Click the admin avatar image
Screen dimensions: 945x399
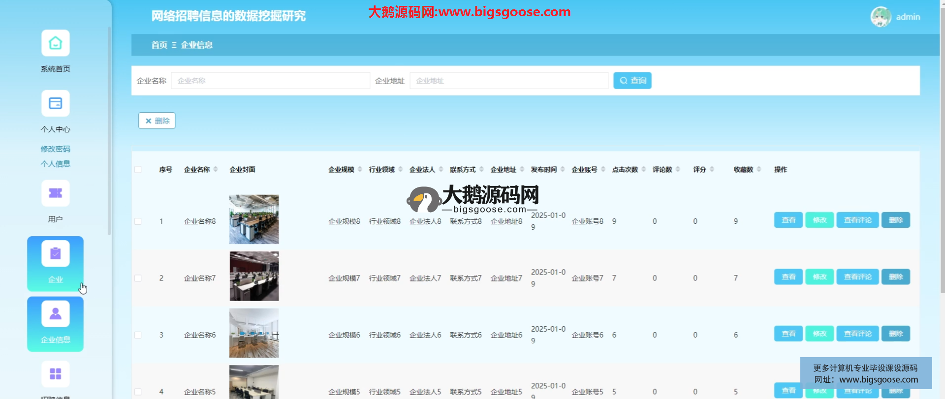click(881, 17)
